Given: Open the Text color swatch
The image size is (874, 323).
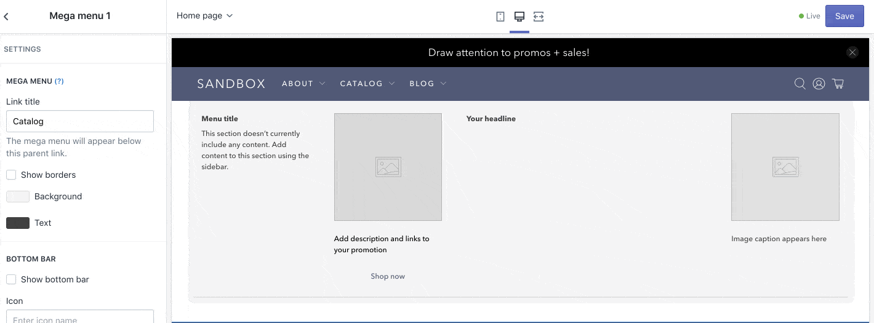Looking at the screenshot, I should pos(18,223).
